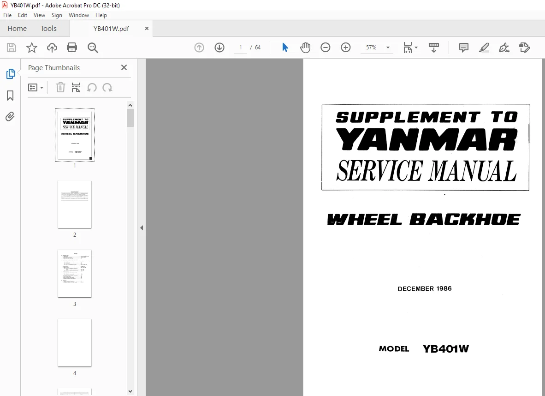545x396 pixels.
Task: Open the read mode/scrolling tool
Action: [434, 48]
